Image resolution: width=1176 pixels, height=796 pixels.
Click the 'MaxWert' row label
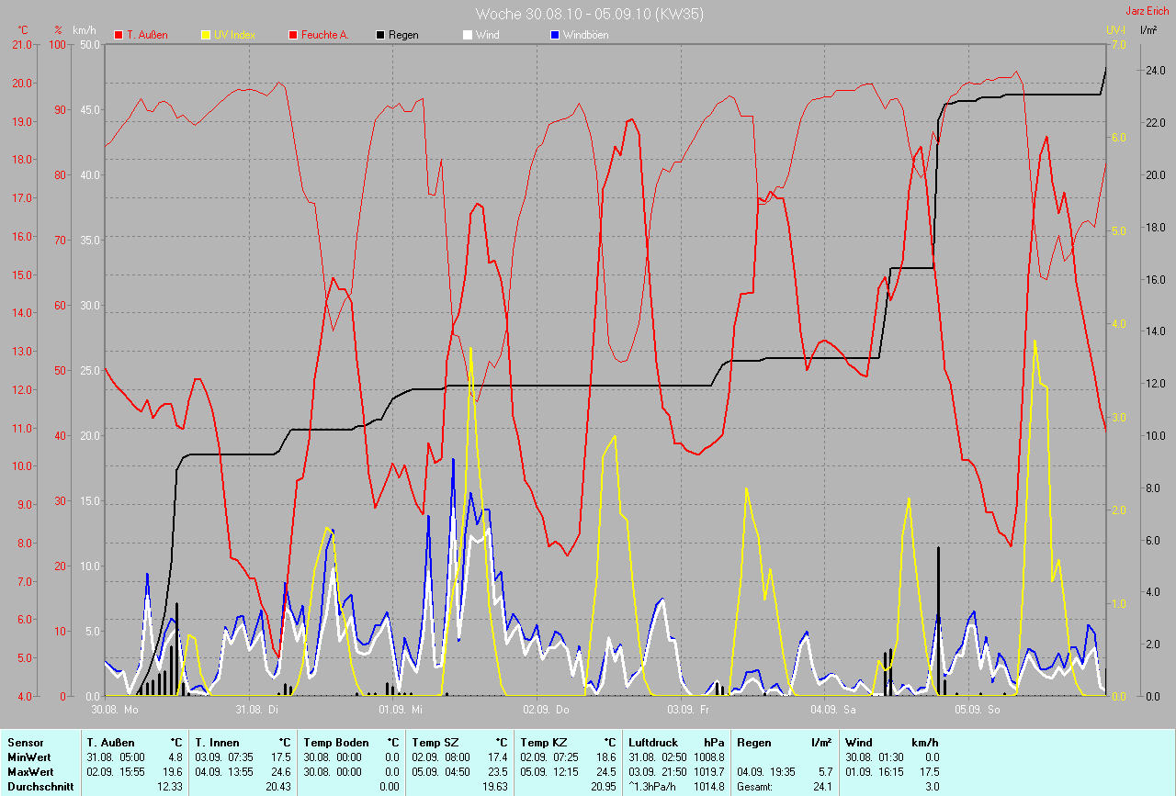(31, 772)
